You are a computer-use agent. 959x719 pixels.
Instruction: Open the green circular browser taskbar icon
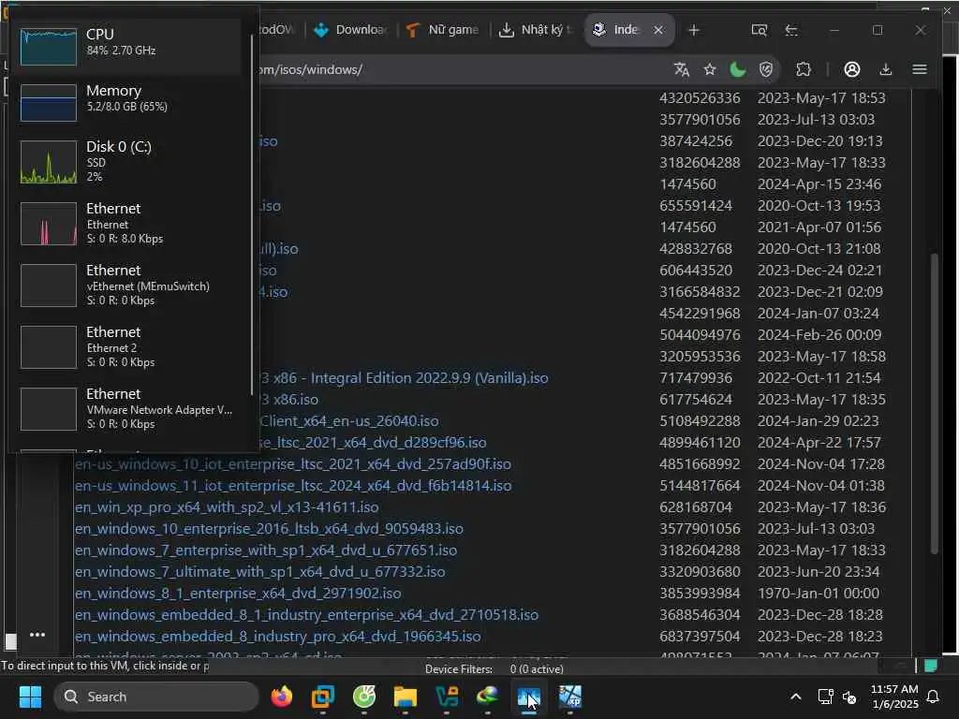(x=364, y=697)
